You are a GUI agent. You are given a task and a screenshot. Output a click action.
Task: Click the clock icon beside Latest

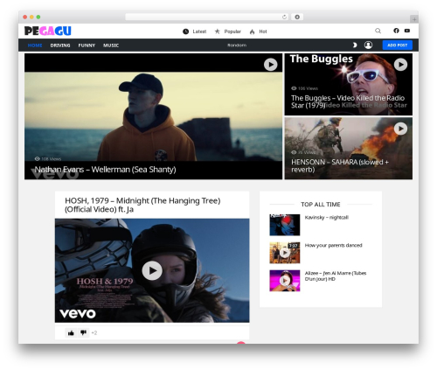[185, 31]
